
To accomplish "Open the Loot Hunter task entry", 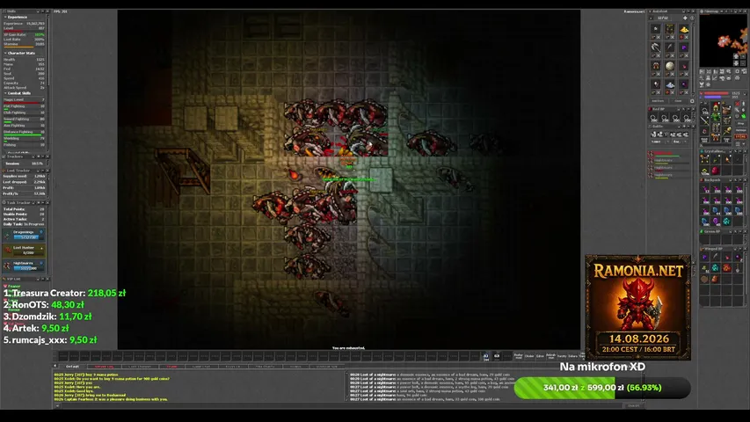I will coord(24,250).
